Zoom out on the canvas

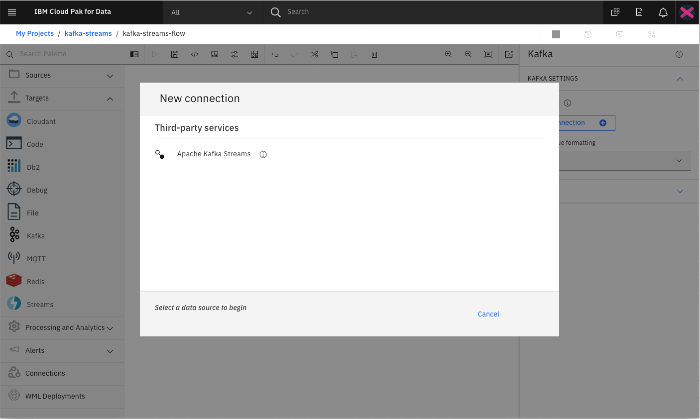click(468, 54)
